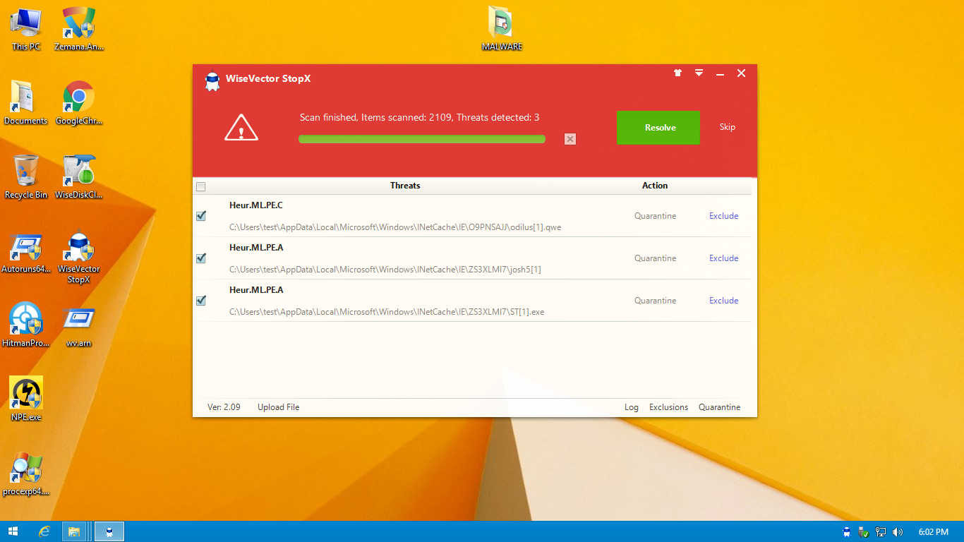
Task: Click the Safely Remove Hardware tray icon
Action: pyautogui.click(x=863, y=532)
